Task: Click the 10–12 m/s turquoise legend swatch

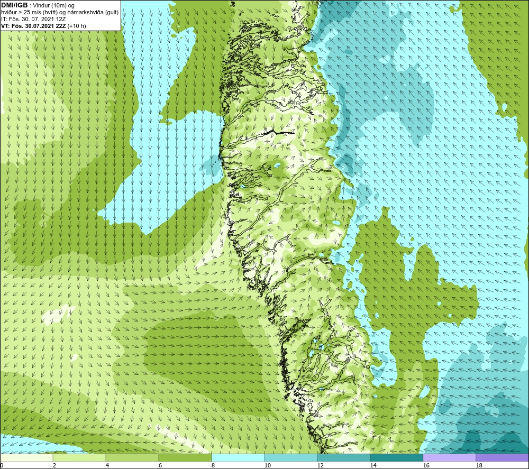Action: pos(291,457)
